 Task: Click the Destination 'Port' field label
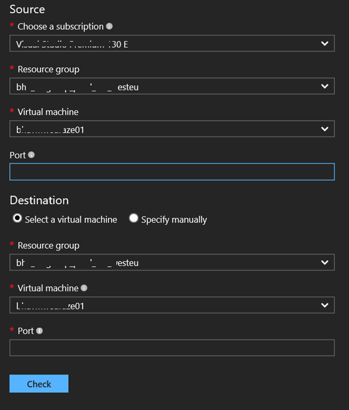[x=26, y=331]
